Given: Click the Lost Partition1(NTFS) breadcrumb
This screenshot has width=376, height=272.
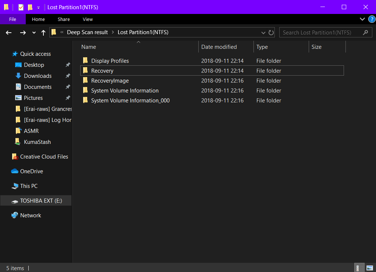Looking at the screenshot, I should 143,32.
